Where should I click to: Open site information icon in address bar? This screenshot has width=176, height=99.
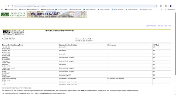click(13, 6)
